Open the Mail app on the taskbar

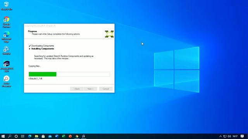click(50, 136)
